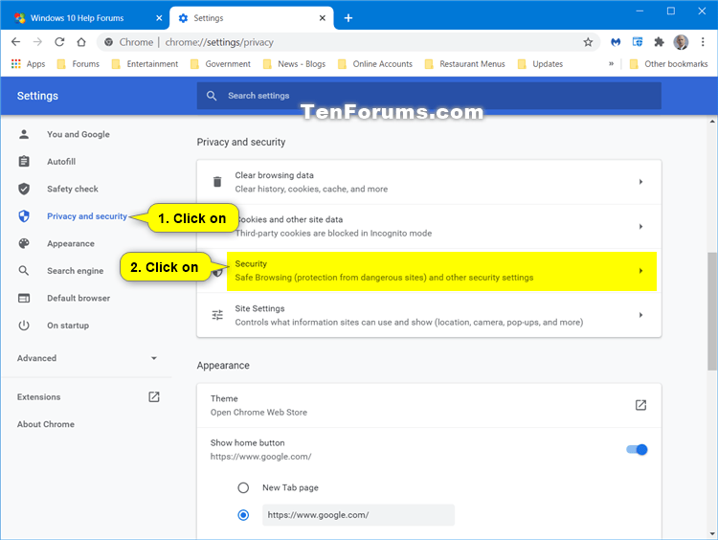This screenshot has height=540, width=718.
Task: Open a new tab with plus button
Action: 348,18
